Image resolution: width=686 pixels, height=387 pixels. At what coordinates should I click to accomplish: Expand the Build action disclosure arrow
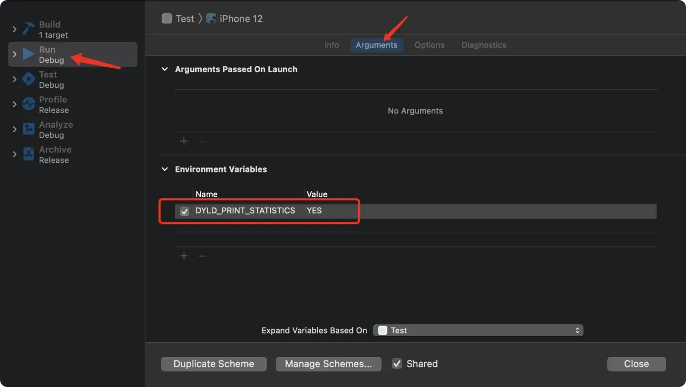[x=15, y=29]
